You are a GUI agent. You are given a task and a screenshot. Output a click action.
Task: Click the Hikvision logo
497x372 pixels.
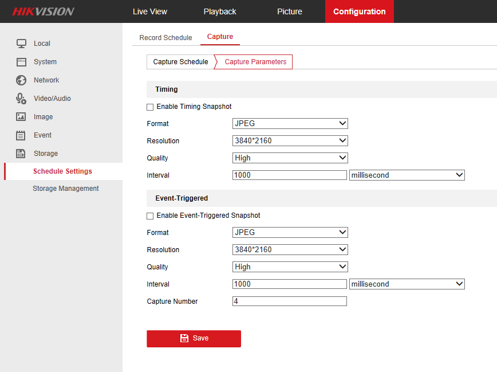click(44, 11)
